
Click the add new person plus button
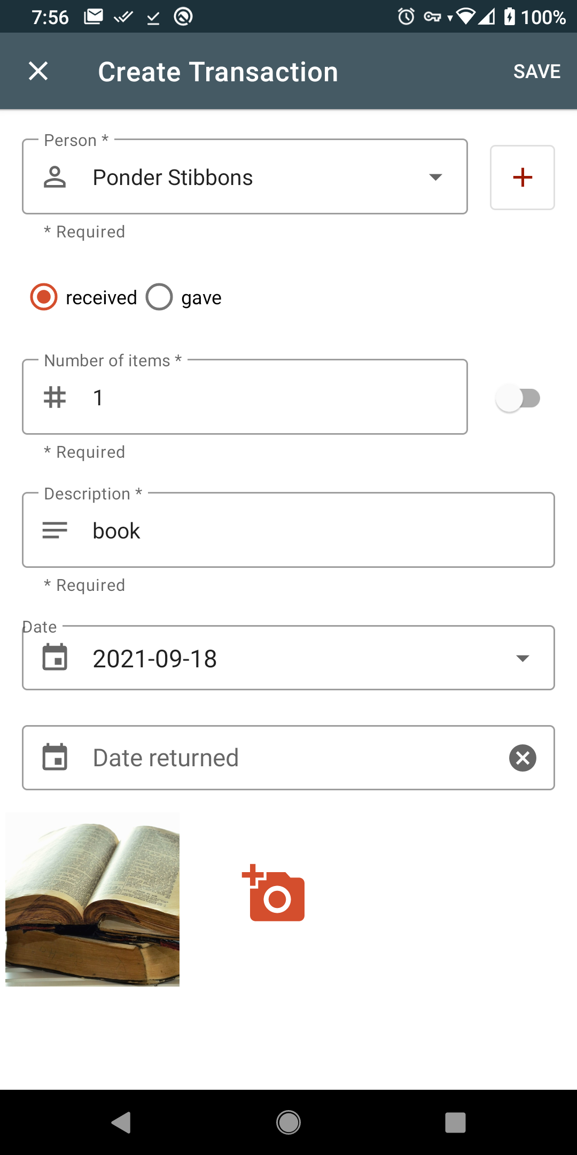pyautogui.click(x=522, y=178)
